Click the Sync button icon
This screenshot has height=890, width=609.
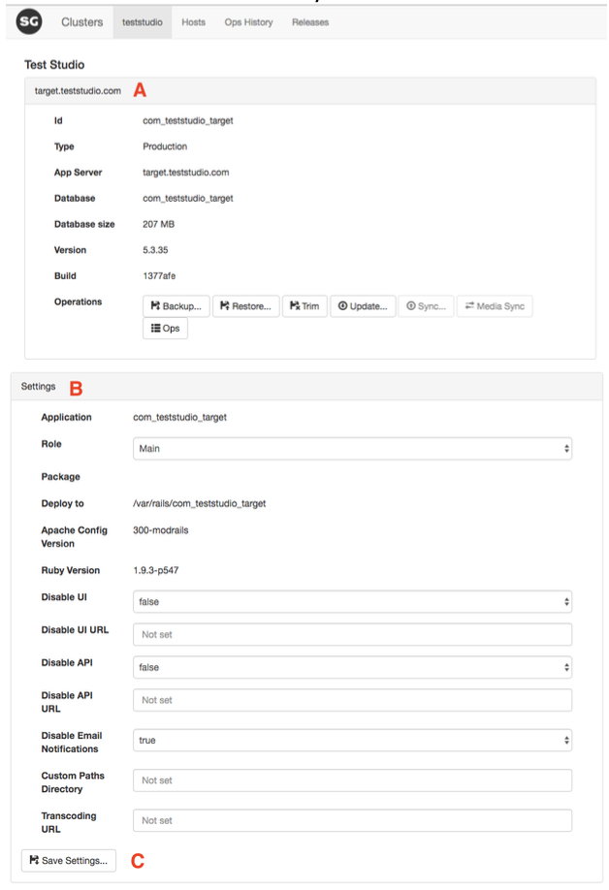click(411, 306)
